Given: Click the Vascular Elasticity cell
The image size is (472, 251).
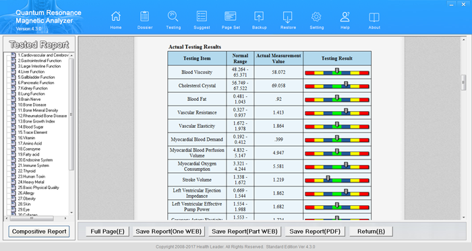Looking at the screenshot, I should pos(197,126).
